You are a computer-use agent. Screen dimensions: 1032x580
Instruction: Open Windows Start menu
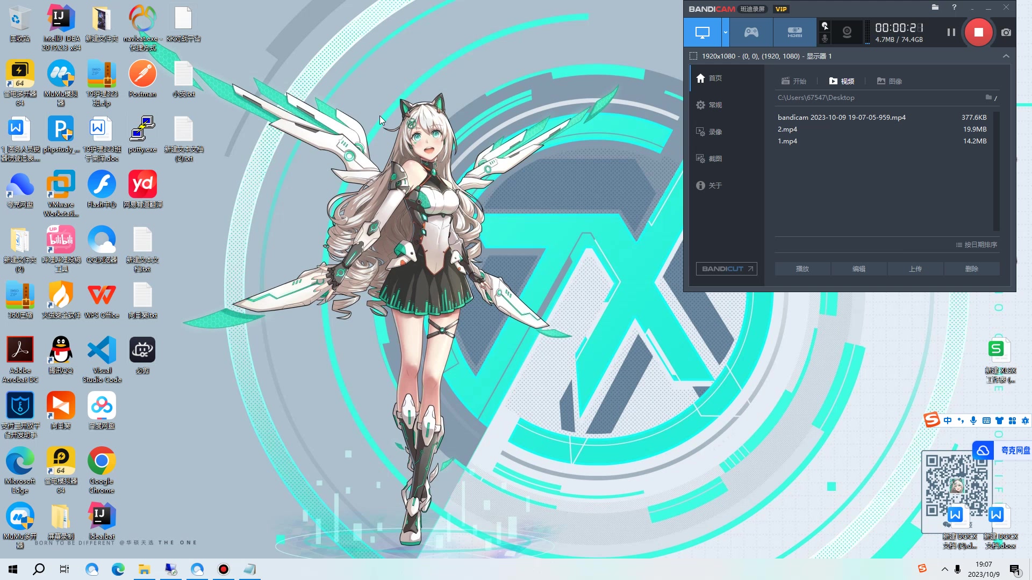(x=13, y=569)
